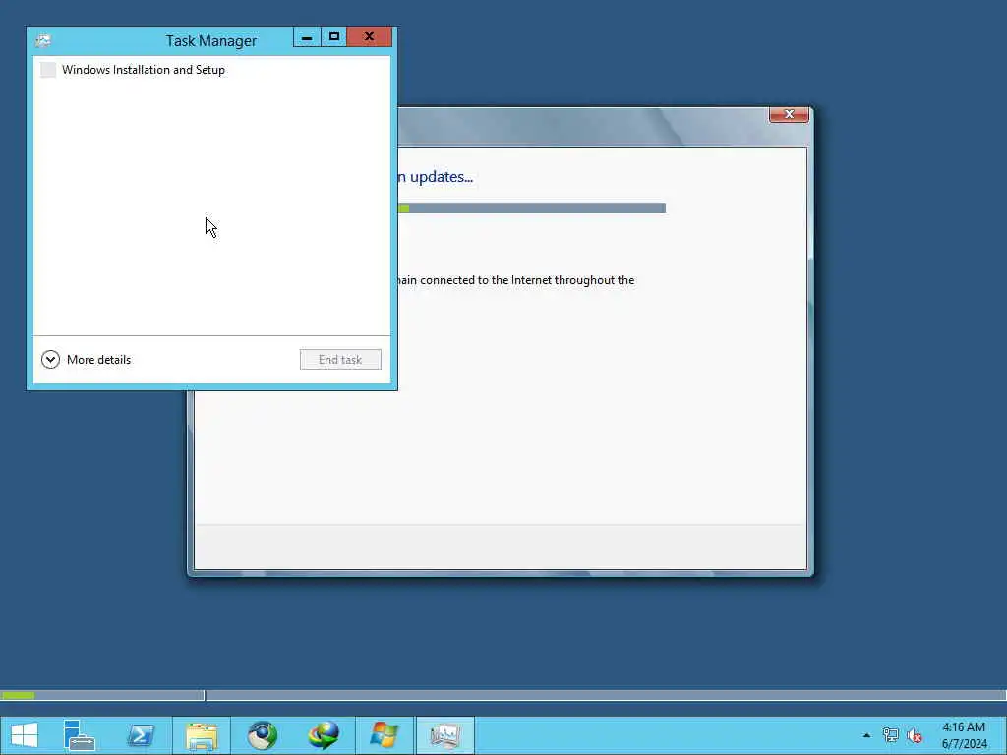The width and height of the screenshot is (1007, 755).
Task: Open File Explorer from taskbar
Action: click(x=202, y=735)
